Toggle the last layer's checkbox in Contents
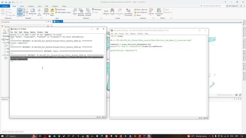Viewport: 246px width, 138px height. [x=5, y=55]
